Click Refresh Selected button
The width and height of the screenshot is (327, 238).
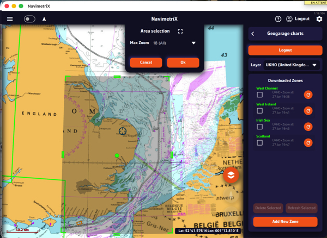pyautogui.click(x=301, y=208)
